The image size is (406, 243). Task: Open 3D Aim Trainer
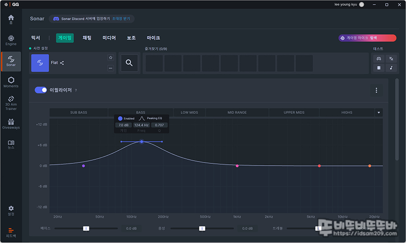pos(11,103)
